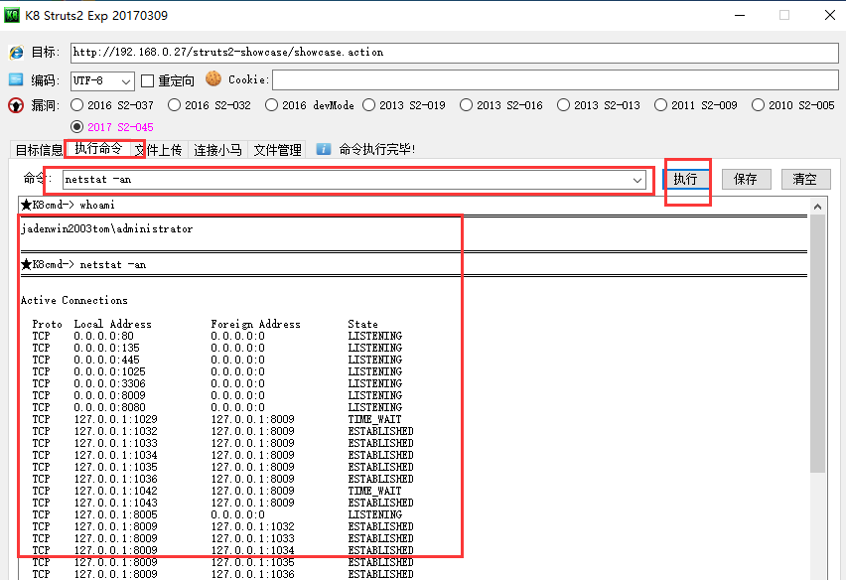Select the 2010 S2-005 radio button
Viewport: 846px width, 580px height.
[758, 104]
